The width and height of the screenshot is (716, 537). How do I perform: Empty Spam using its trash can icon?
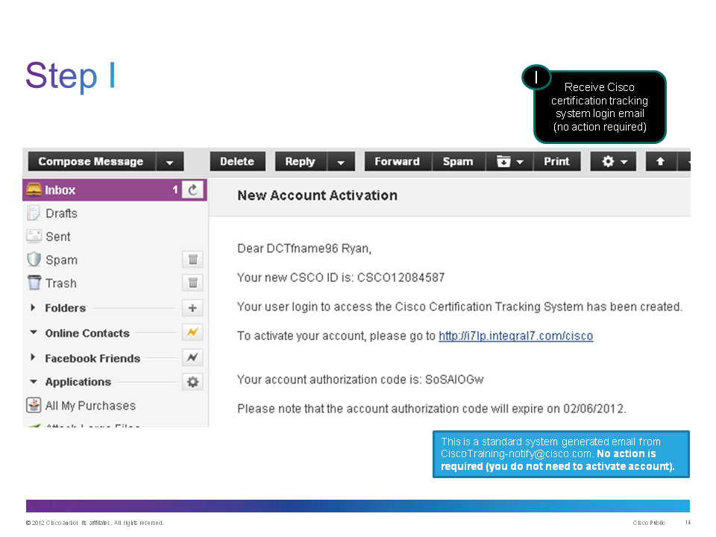[x=192, y=260]
